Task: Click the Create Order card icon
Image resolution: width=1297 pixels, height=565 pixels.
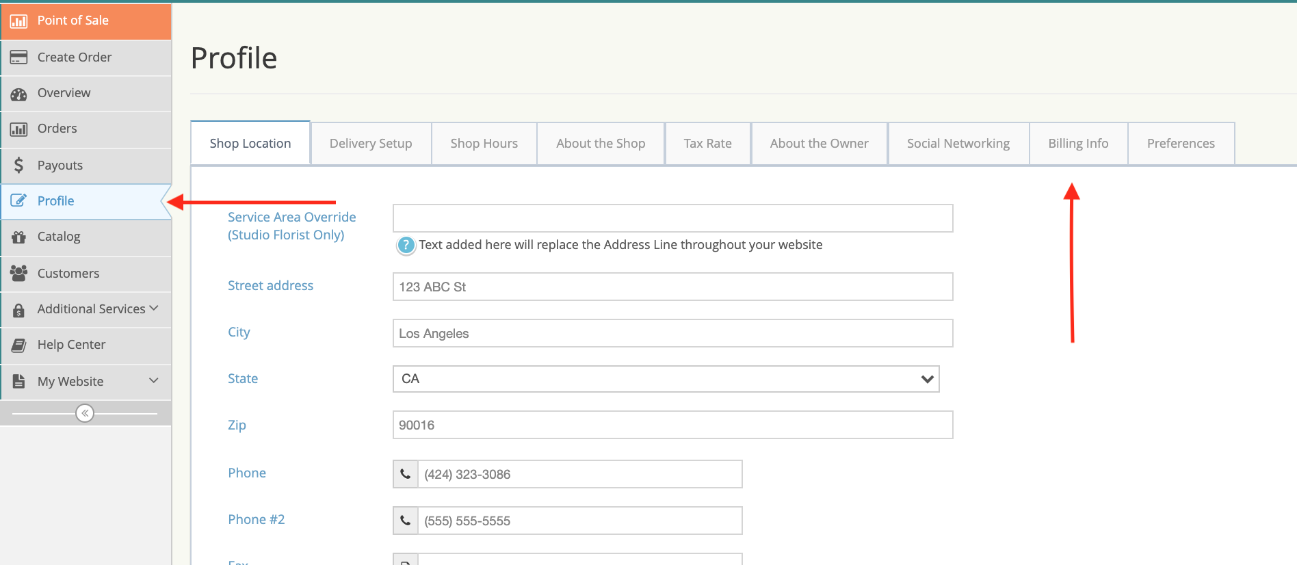Action: point(18,57)
